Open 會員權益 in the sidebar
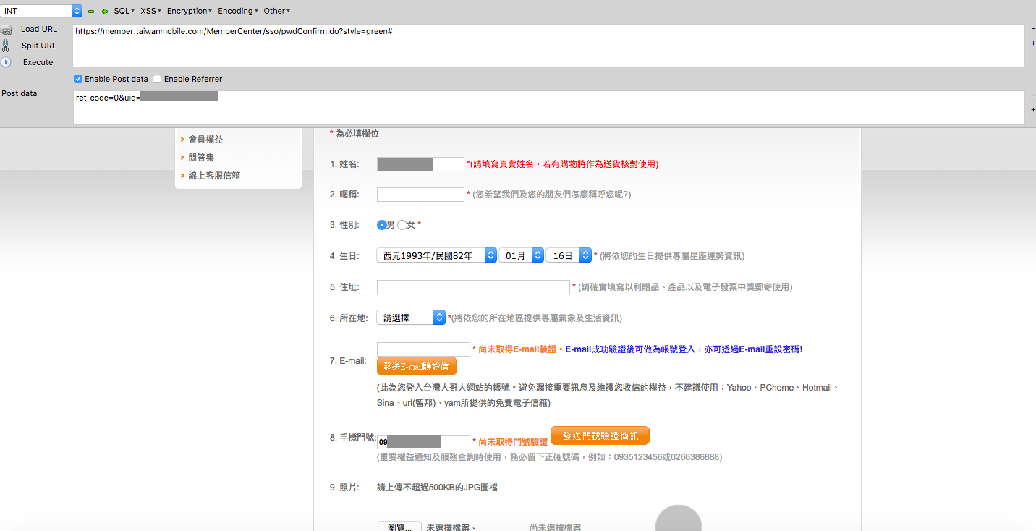The image size is (1036, 531). tap(205, 139)
